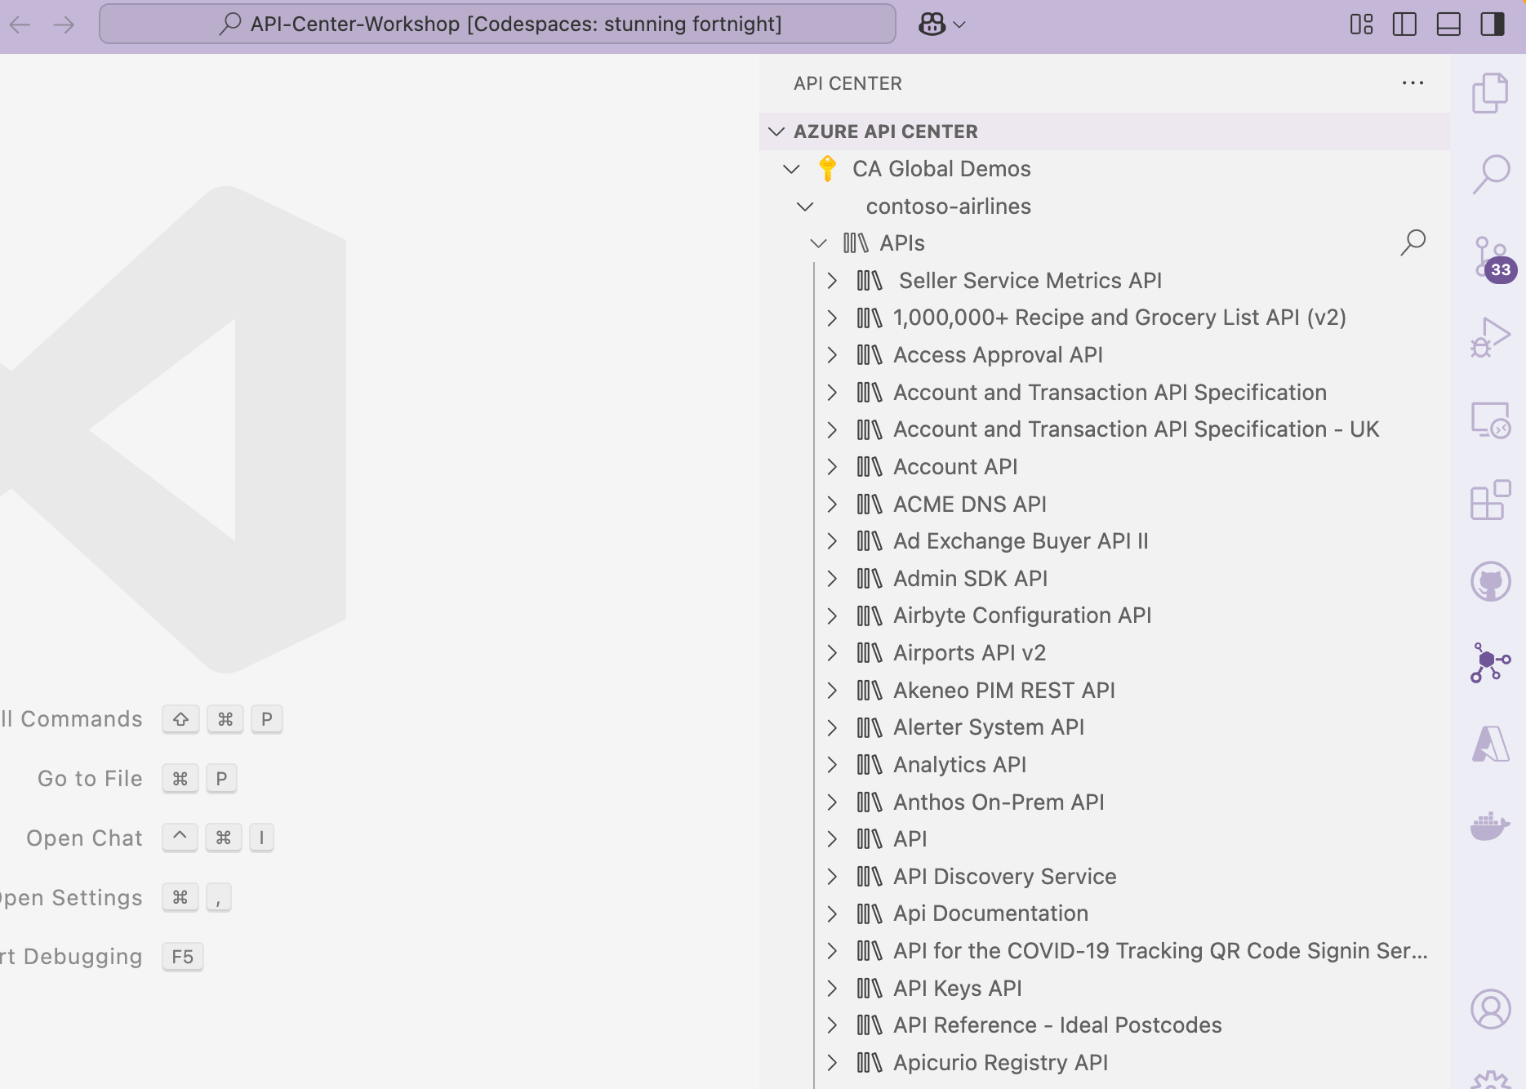
Task: Open API Center views and more actions
Action: [1413, 83]
